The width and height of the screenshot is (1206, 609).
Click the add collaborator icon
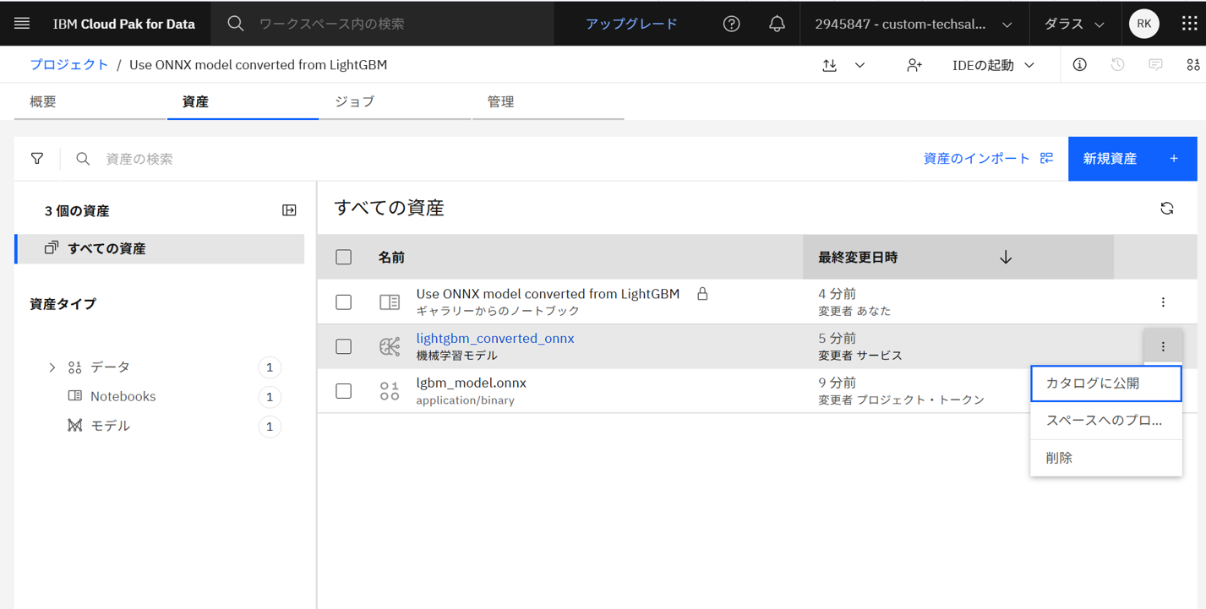[914, 64]
